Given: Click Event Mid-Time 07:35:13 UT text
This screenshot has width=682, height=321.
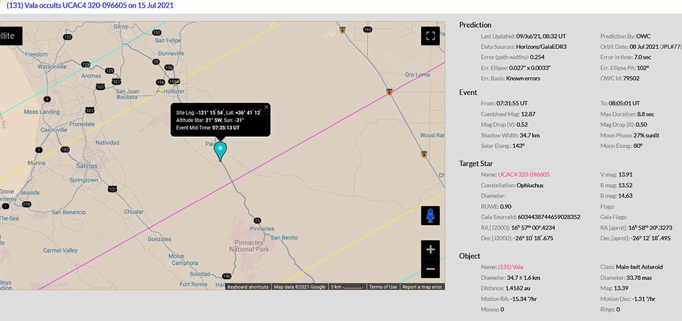Looking at the screenshot, I should [x=208, y=128].
